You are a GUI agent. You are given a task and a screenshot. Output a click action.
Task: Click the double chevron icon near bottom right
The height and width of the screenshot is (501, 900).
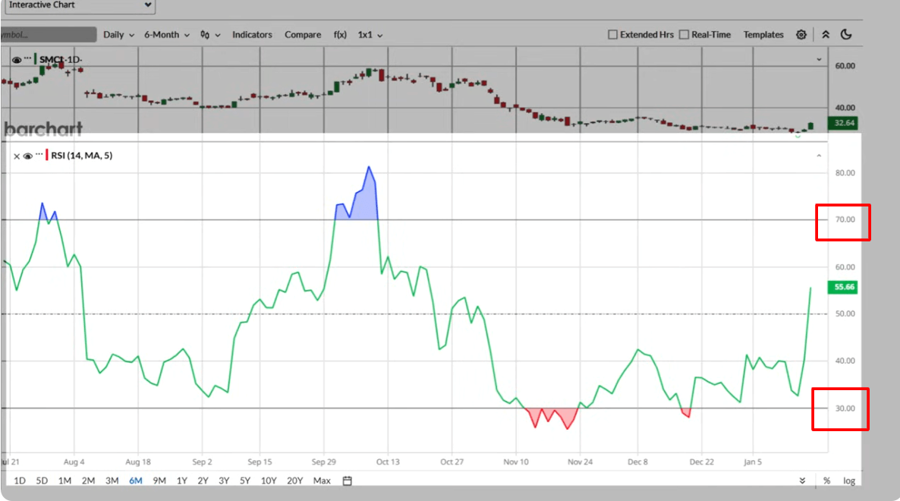804,481
